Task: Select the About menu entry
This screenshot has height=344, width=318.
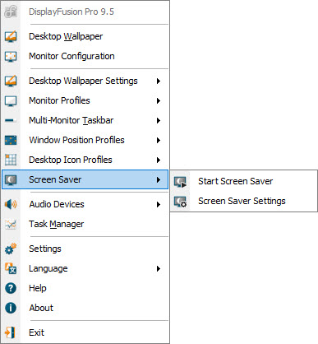Action: [85, 308]
